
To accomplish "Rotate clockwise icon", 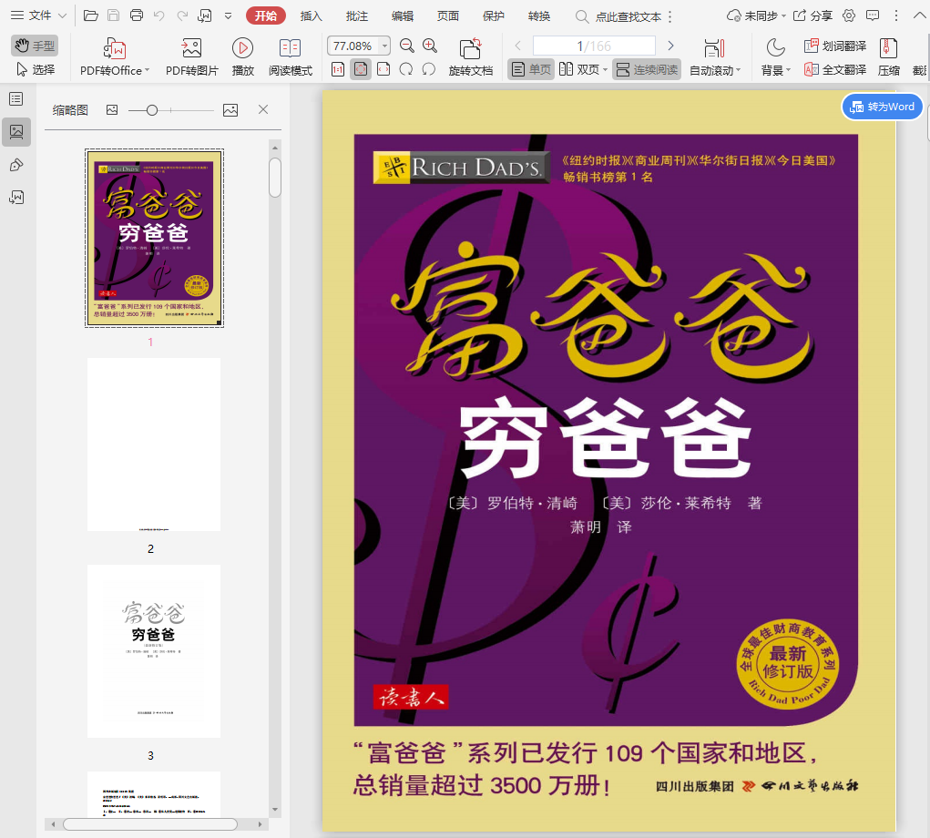I will (x=429, y=69).
